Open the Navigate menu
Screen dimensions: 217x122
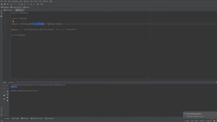15,1
